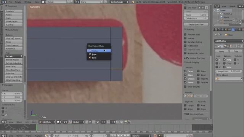
Task: Click the Translate button
Action: point(14,11)
